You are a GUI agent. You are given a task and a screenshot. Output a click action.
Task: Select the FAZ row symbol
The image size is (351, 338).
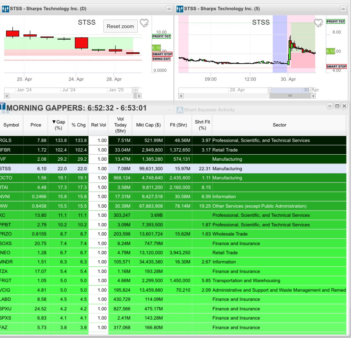point(4,327)
